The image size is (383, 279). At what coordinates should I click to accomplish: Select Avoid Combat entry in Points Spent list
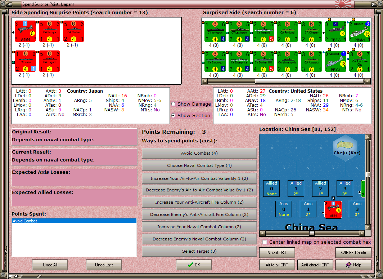(74, 221)
